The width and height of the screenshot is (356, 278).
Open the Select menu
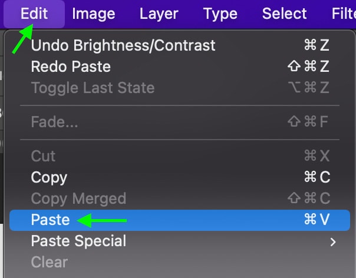(285, 14)
